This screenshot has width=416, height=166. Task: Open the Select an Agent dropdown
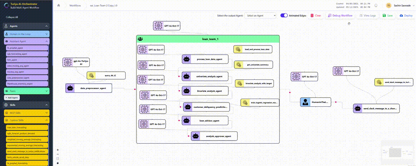pyautogui.click(x=260, y=16)
